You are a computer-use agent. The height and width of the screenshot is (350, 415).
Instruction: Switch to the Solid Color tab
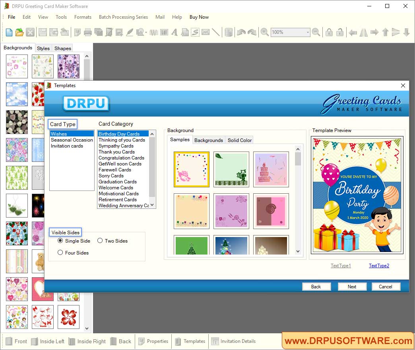(240, 140)
